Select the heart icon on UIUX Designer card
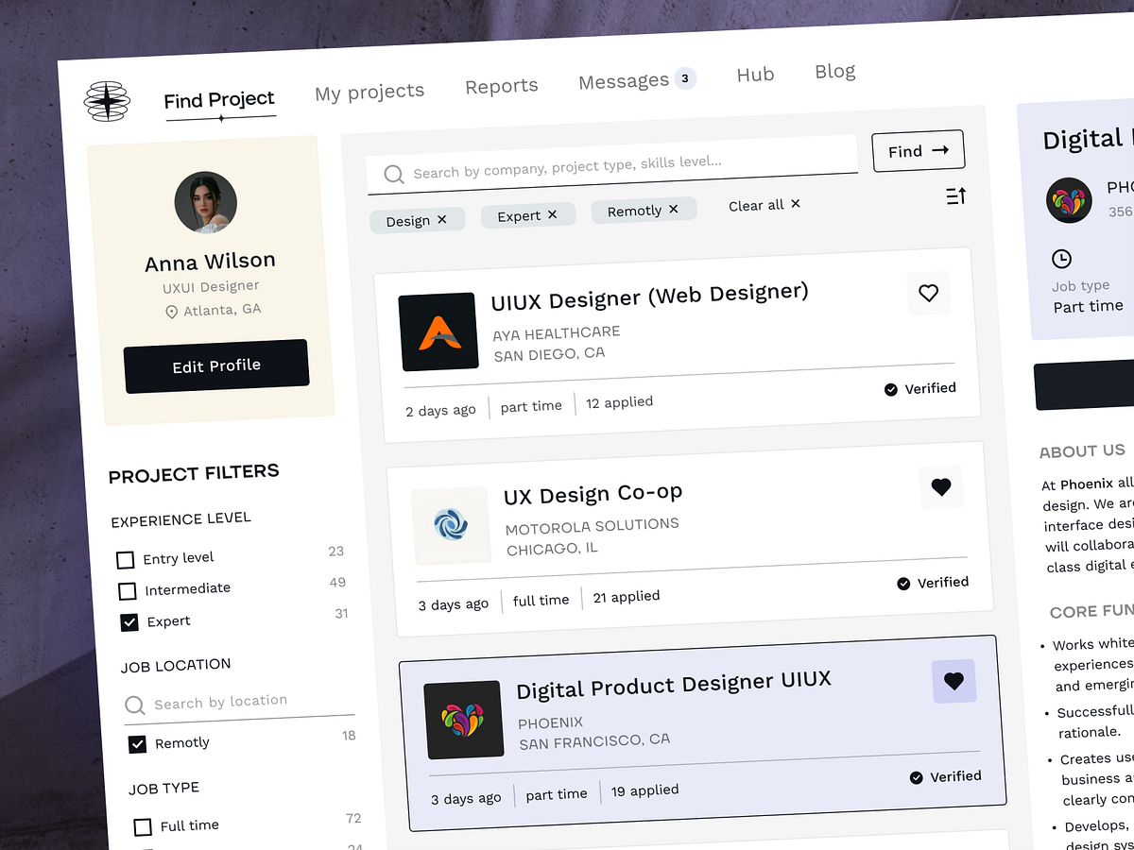 928,293
